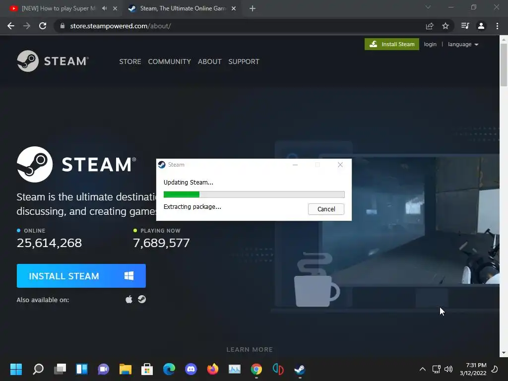This screenshot has width=508, height=381.
Task: Click the Steam icon in dialog title bar
Action: coord(162,165)
